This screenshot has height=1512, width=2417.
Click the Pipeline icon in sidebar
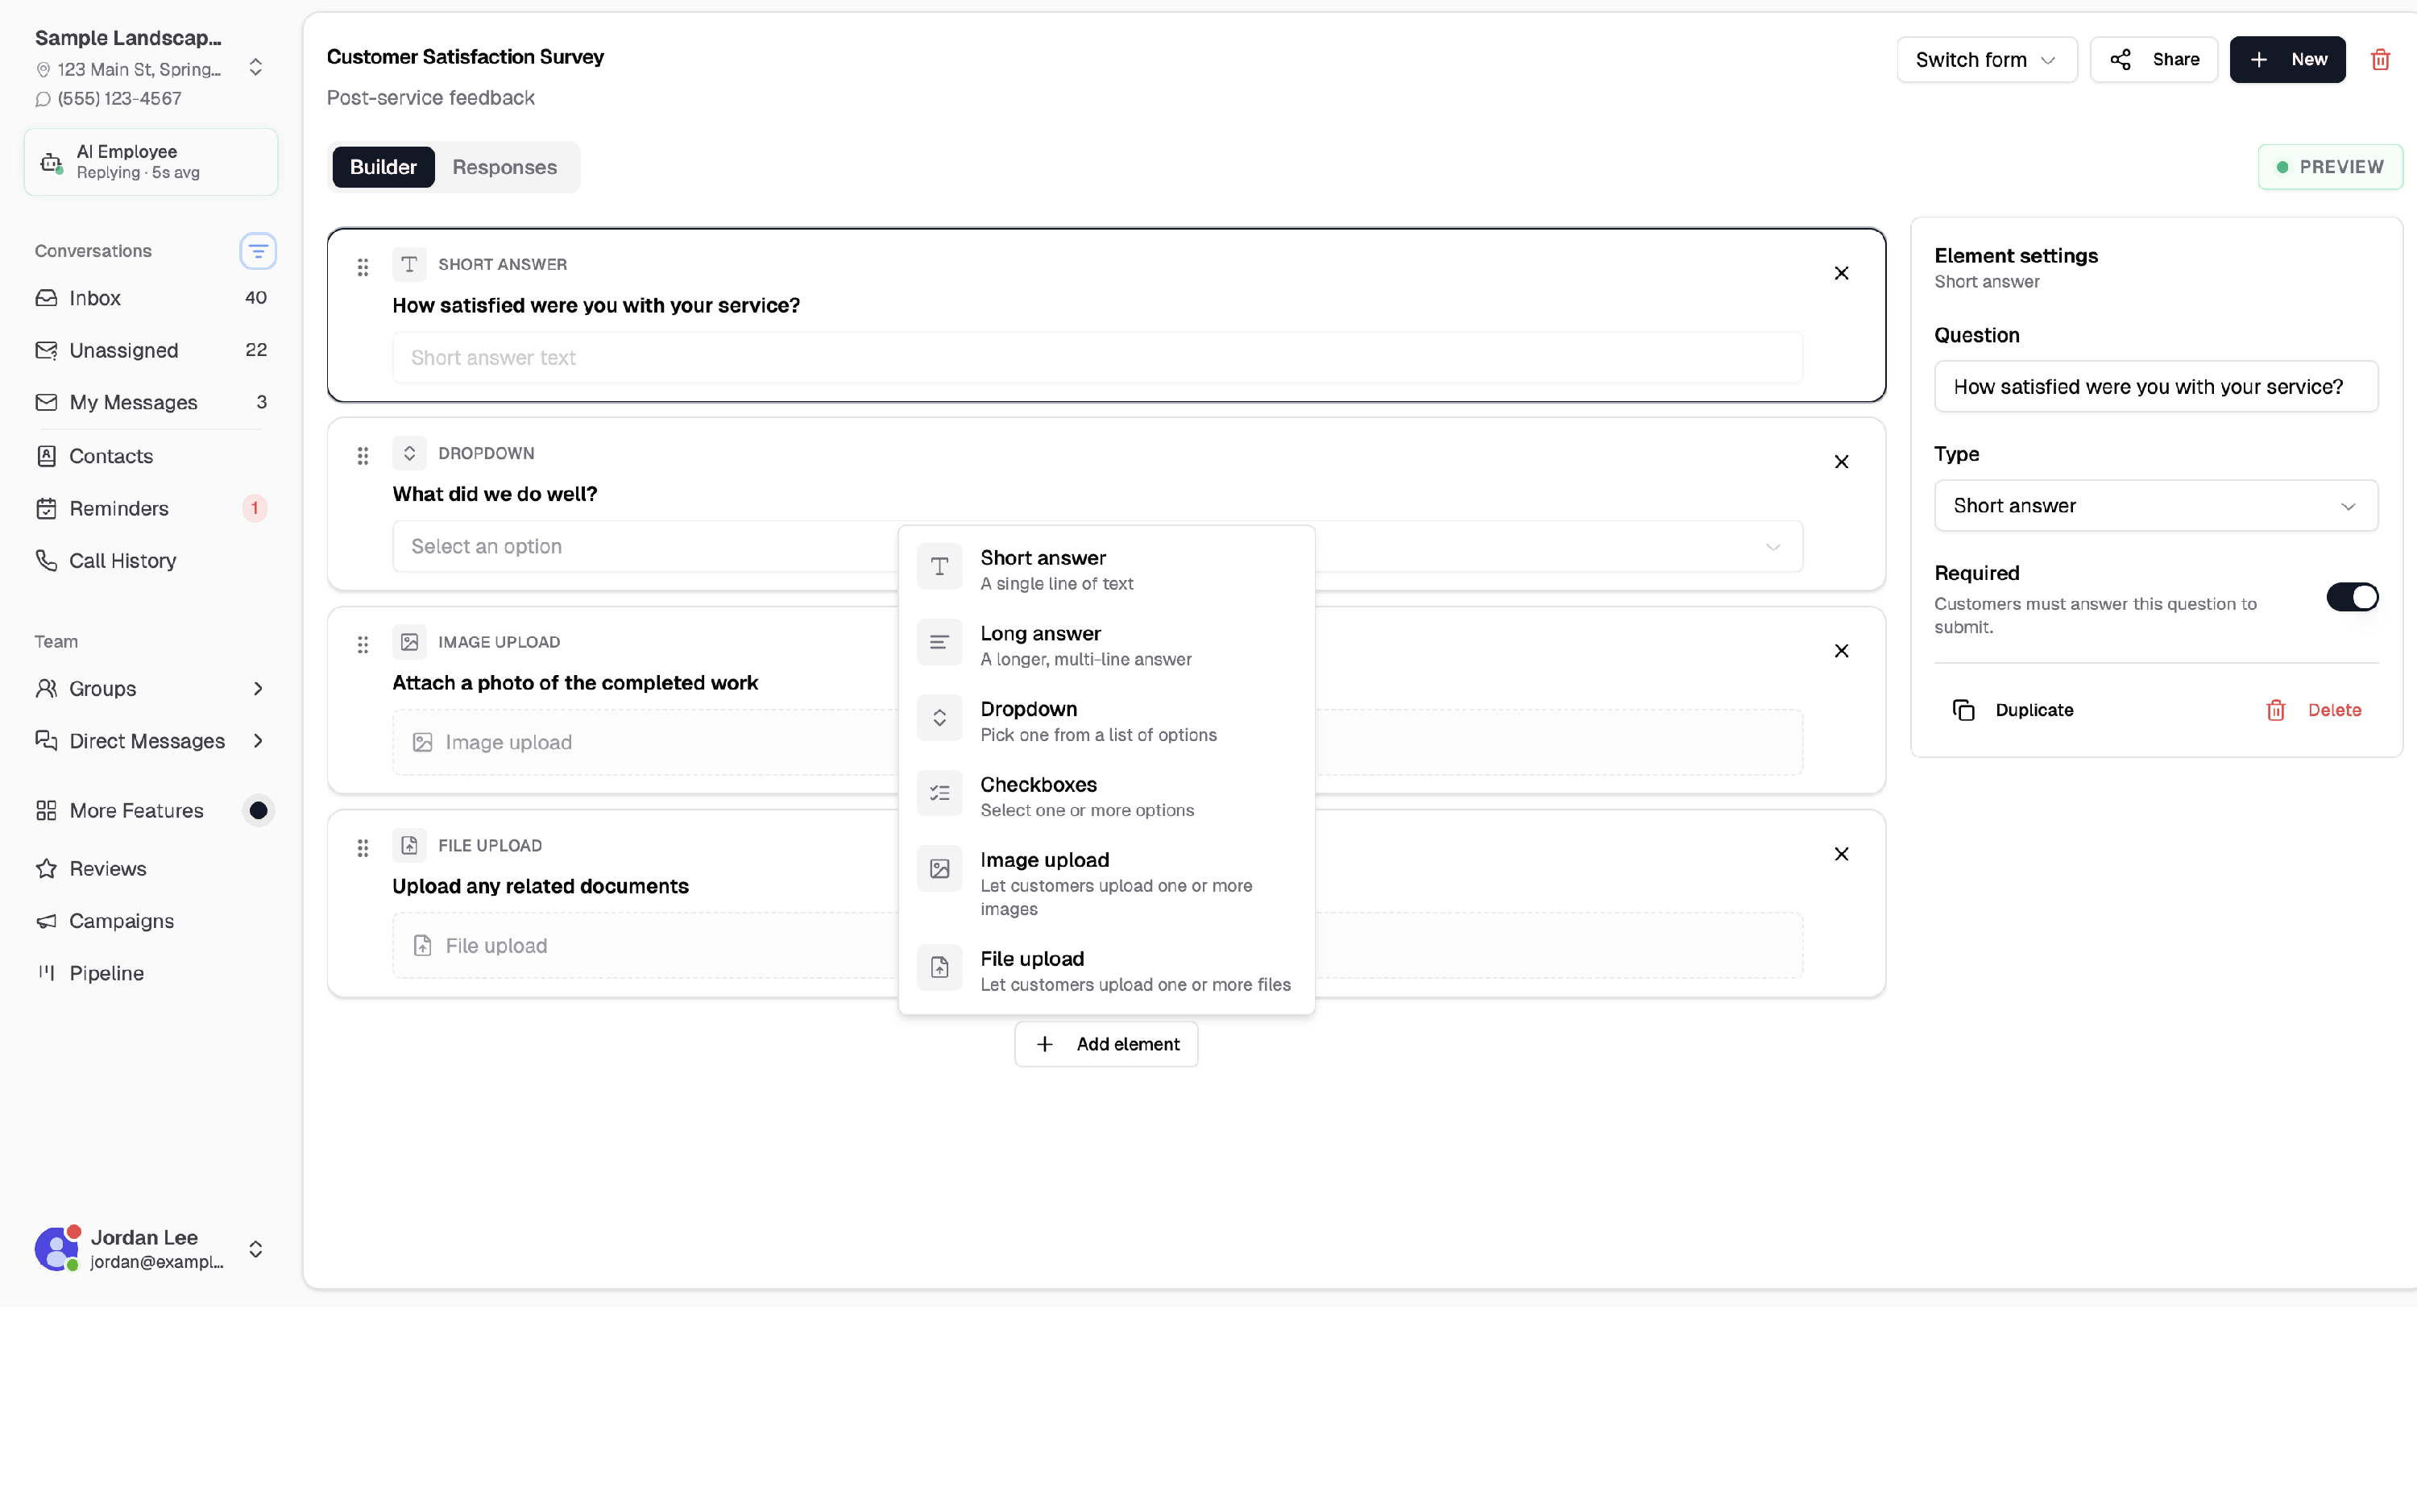(x=46, y=972)
